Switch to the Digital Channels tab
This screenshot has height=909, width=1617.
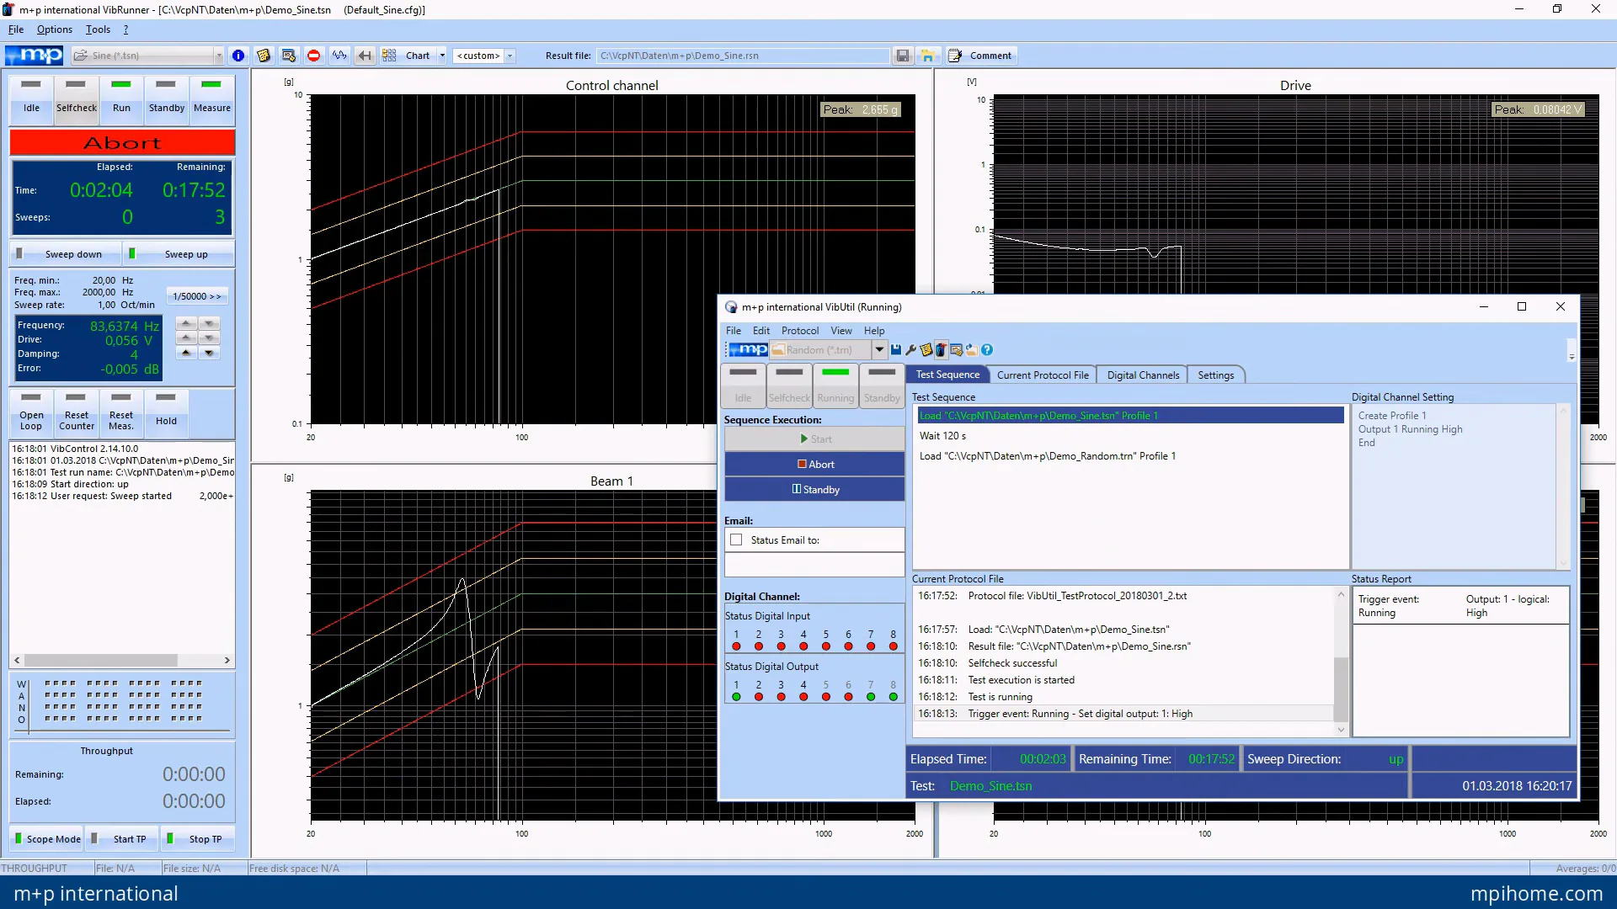(1143, 375)
